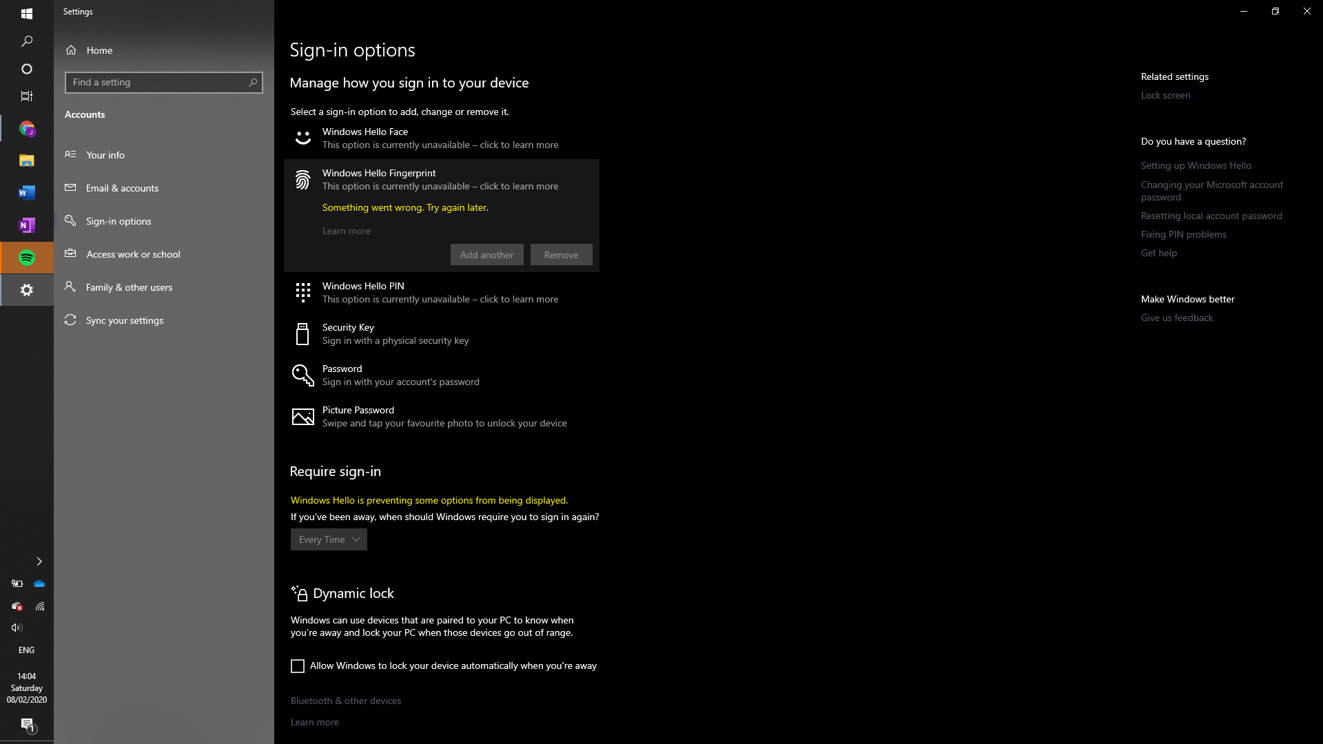
Task: Open Task View from the taskbar
Action: [26, 96]
